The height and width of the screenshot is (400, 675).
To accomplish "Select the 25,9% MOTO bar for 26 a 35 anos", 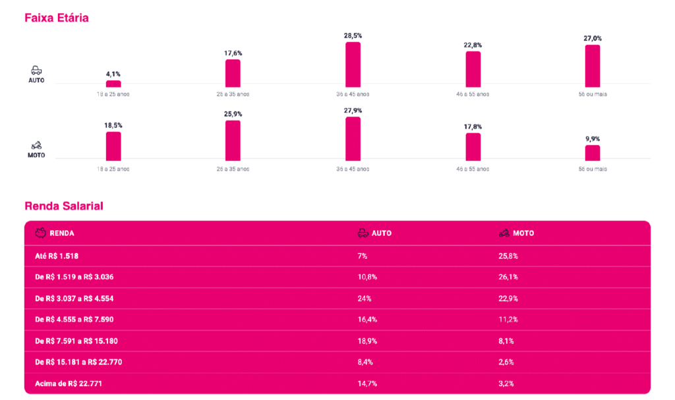I will point(233,140).
